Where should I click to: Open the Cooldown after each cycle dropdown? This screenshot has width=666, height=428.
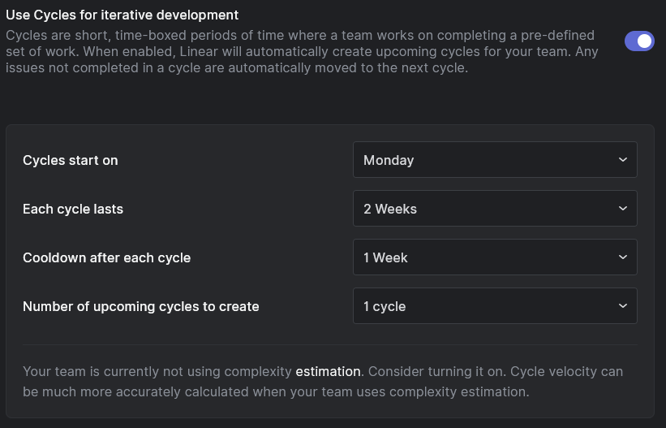(495, 257)
